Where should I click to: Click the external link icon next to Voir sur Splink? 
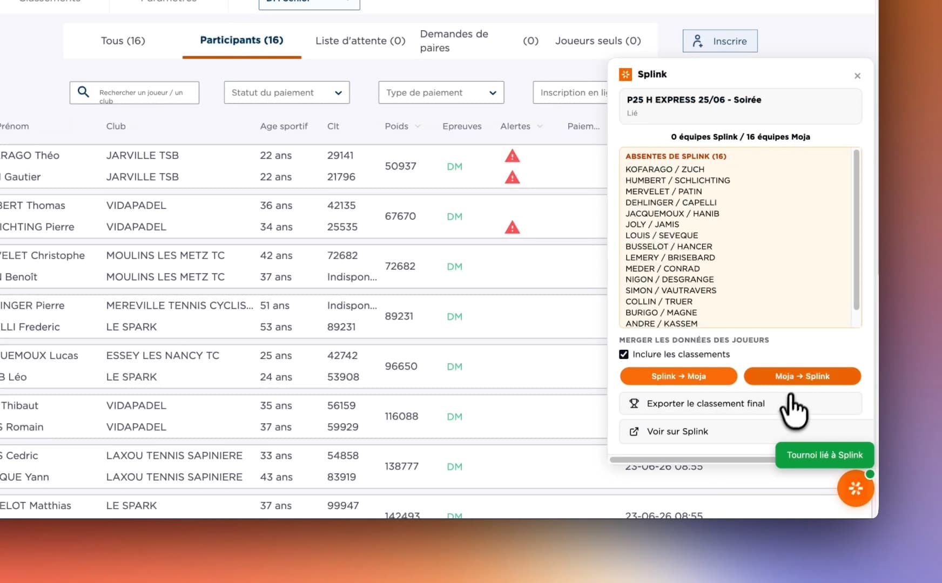coord(634,431)
